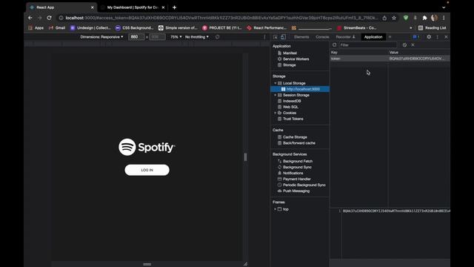Click the share icon in the address bar
The image size is (474, 267).
384,18
